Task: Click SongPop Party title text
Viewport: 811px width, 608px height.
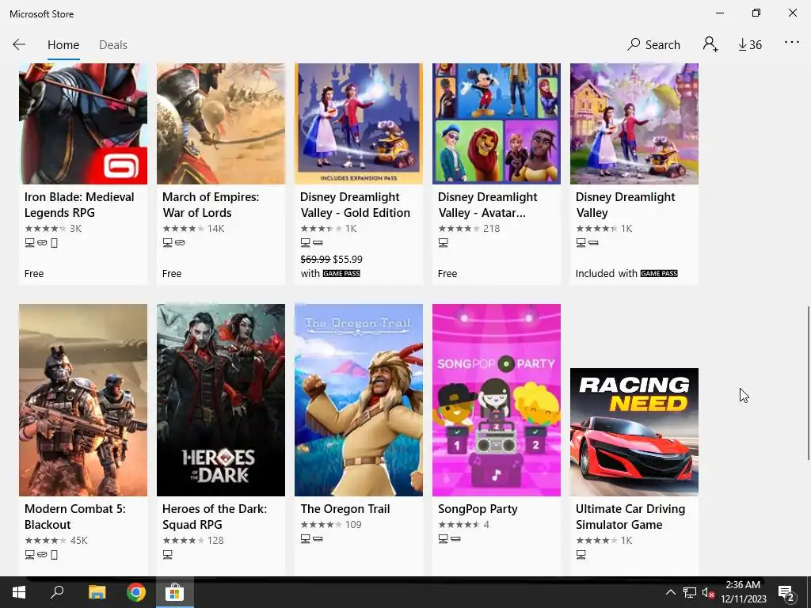Action: [x=478, y=509]
